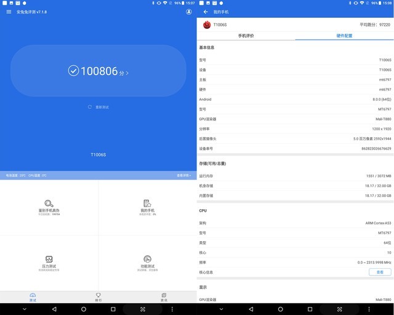This screenshot has width=394, height=315.
Task: Tap the 鉴别手机真伪 magnifier icon
Action: (x=49, y=204)
